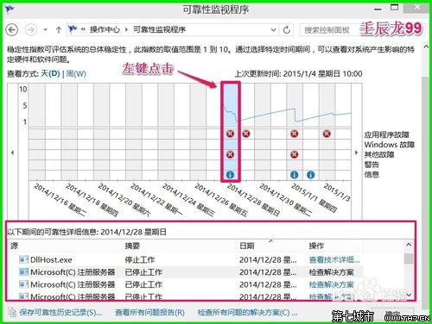The image size is (432, 324).
Task: Open the recent locations dropdown arrow
Action: (x=45, y=29)
